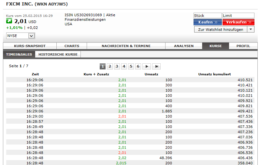The width and height of the screenshot is (260, 165).
Task: Click the Umsatz kumuliert column header
Action: [x=215, y=74]
